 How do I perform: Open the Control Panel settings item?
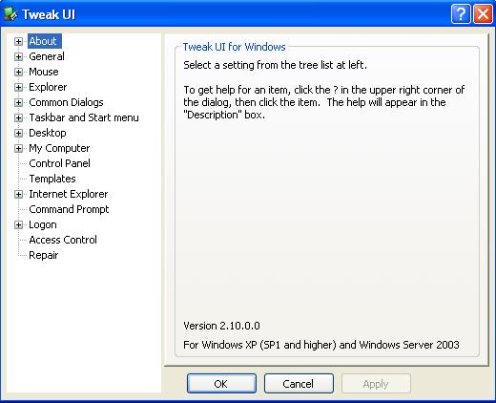tap(60, 163)
